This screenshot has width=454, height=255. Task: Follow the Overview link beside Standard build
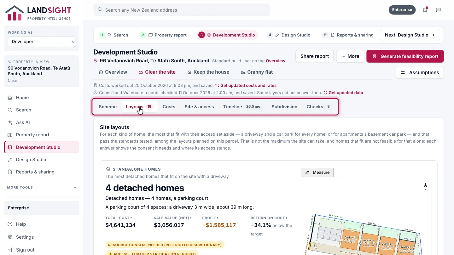point(276,61)
